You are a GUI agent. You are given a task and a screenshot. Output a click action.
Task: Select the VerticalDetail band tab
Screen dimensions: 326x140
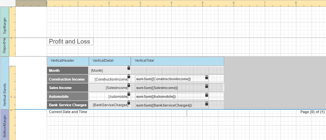[x=110, y=61]
